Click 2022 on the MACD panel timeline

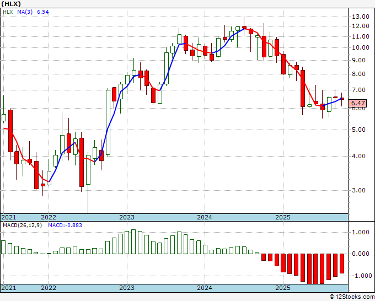(x=49, y=288)
